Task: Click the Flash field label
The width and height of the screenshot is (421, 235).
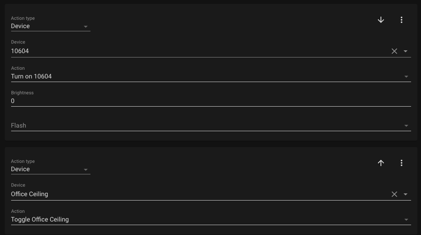Action: tap(19, 126)
